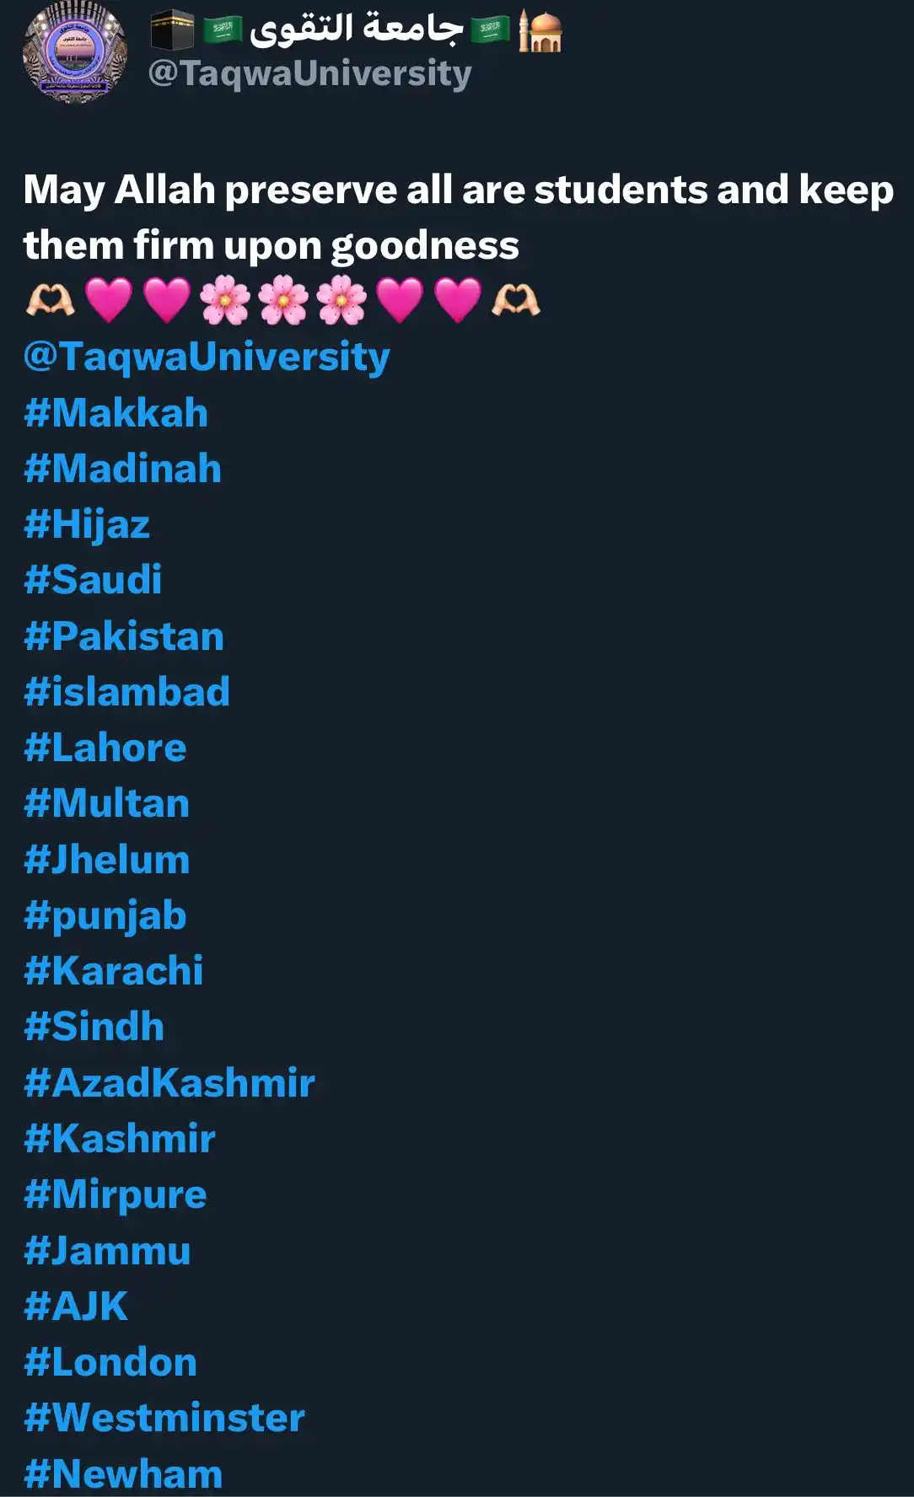Open the TaqwaUniversity profile avatar
The width and height of the screenshot is (914, 1497).
click(x=75, y=52)
